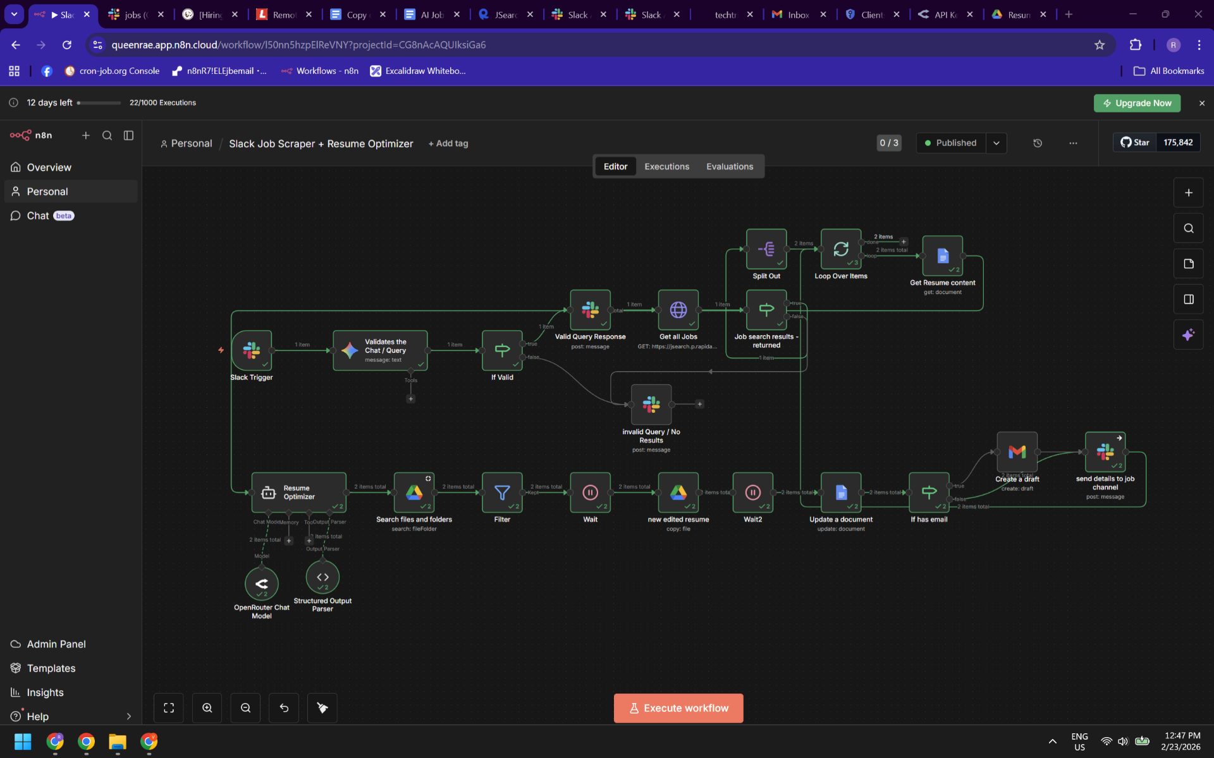Switch to the Executions tab
This screenshot has width=1214, height=758.
tap(666, 166)
